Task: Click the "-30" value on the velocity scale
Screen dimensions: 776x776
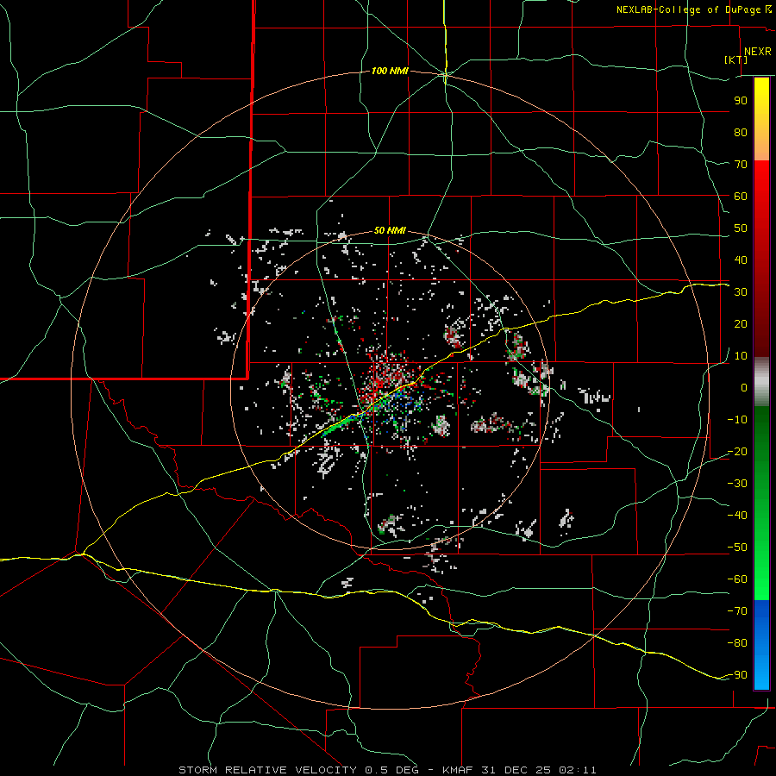Action: click(x=737, y=484)
